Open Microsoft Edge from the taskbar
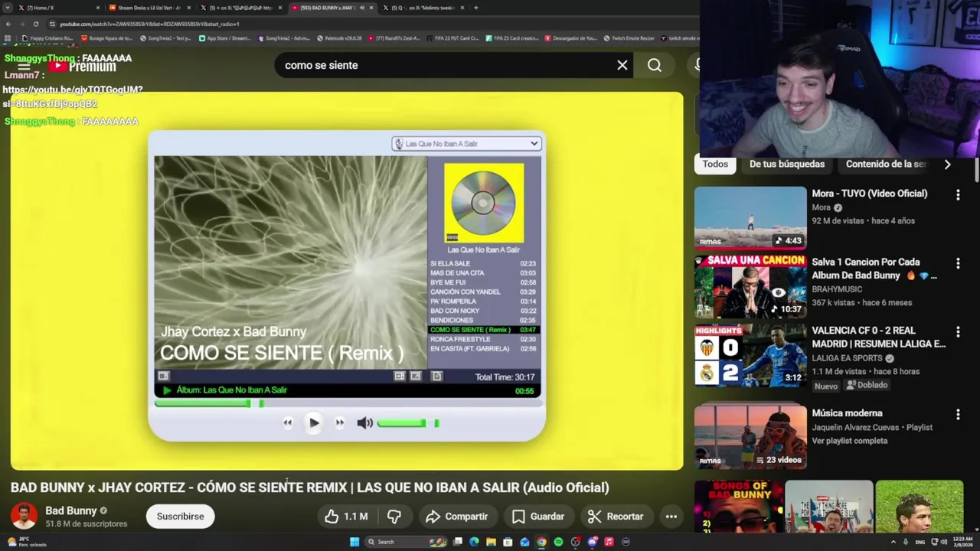Viewport: 980px width, 551px height. 474,542
